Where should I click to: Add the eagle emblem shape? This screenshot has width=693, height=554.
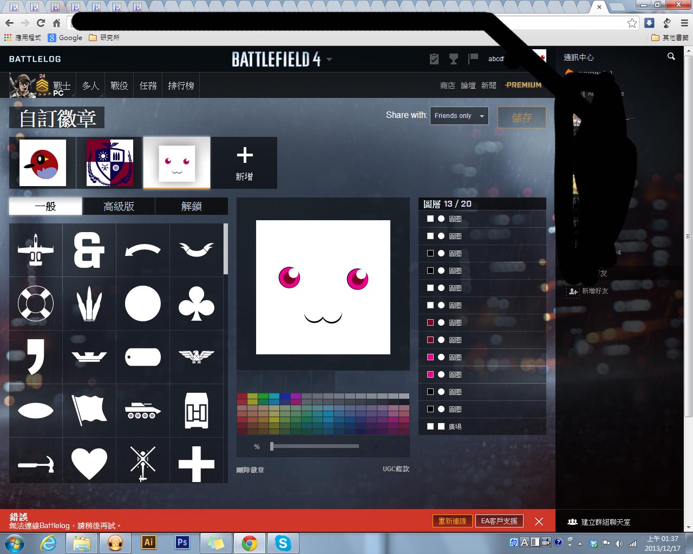click(x=197, y=357)
